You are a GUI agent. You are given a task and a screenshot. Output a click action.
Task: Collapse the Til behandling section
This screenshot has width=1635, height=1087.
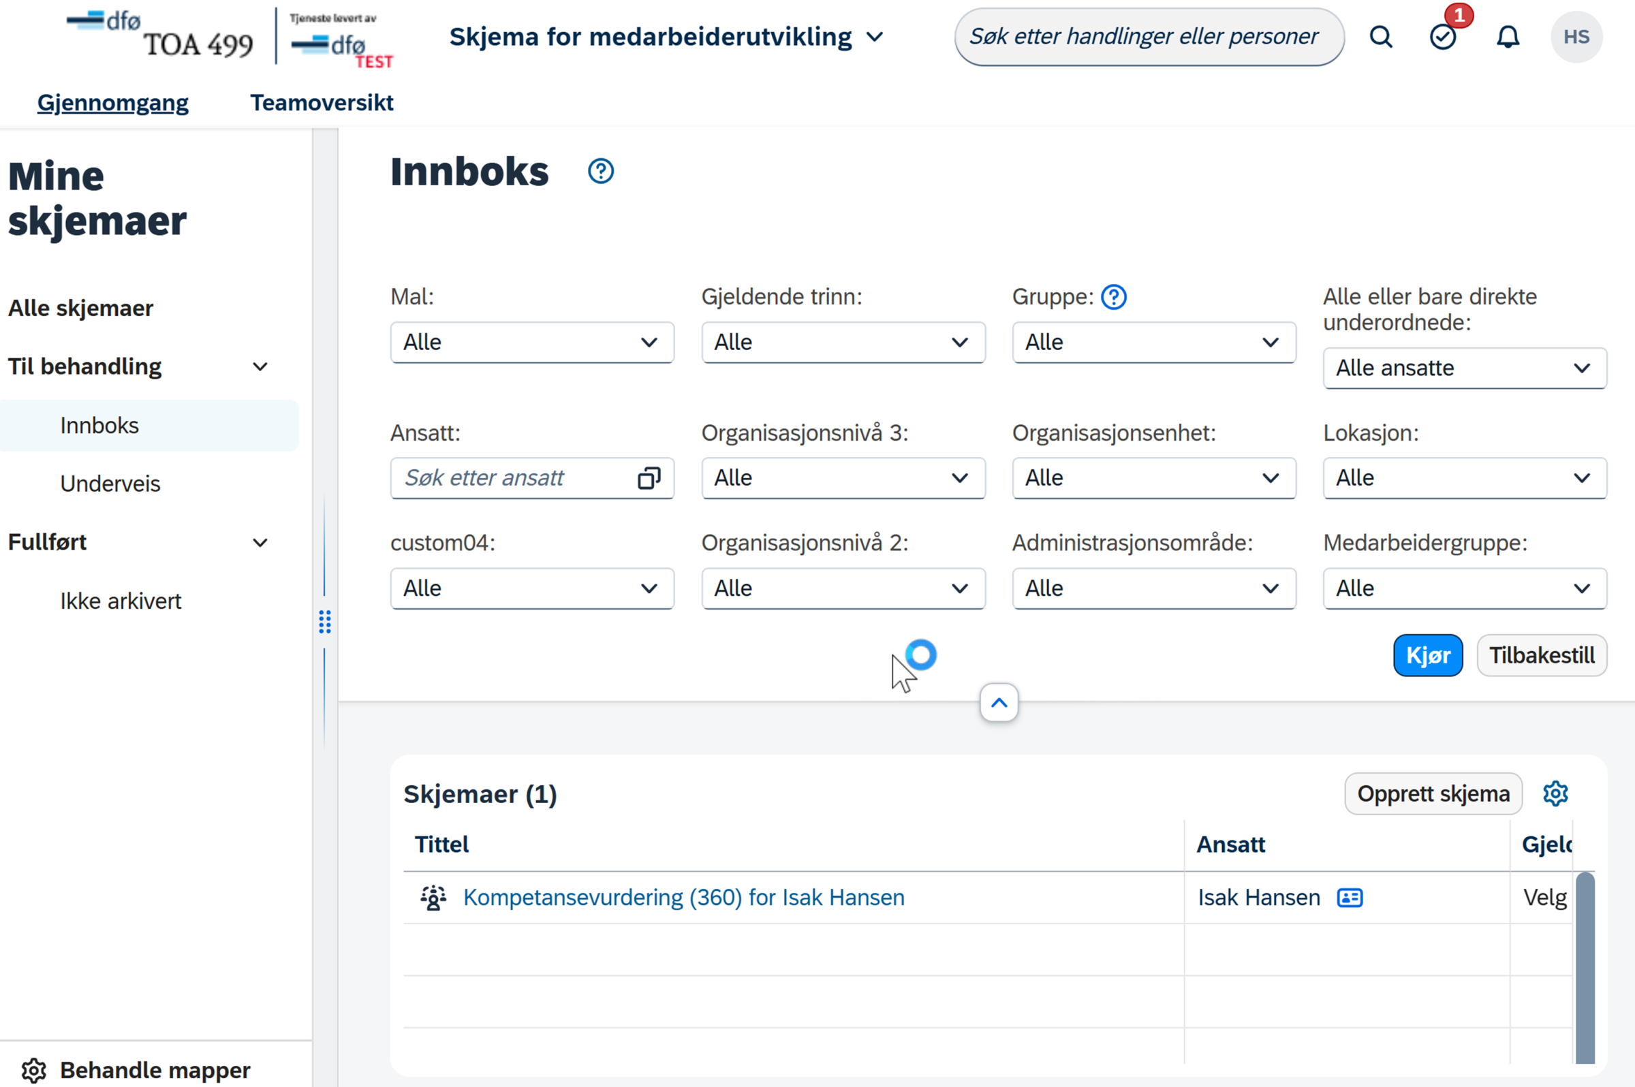260,366
